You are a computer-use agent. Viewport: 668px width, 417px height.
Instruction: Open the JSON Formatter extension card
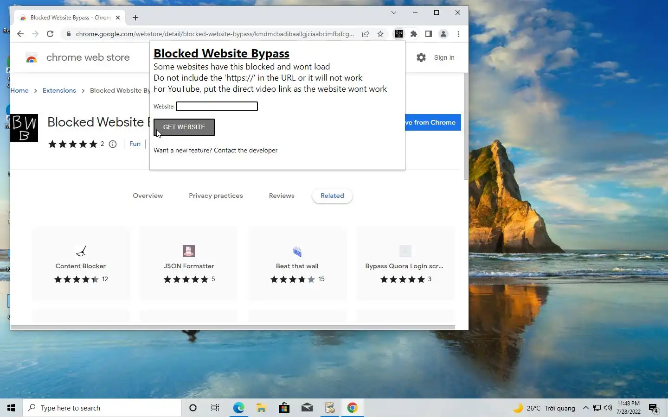point(189,263)
